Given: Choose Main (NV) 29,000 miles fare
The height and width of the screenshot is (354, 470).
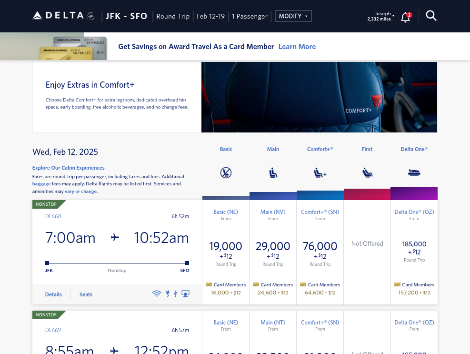Looking at the screenshot, I should click(x=273, y=252).
